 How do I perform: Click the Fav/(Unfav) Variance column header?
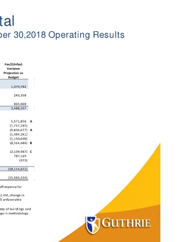tap(13, 71)
